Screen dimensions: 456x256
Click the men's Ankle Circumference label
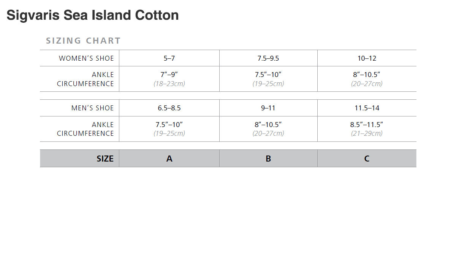coord(85,129)
